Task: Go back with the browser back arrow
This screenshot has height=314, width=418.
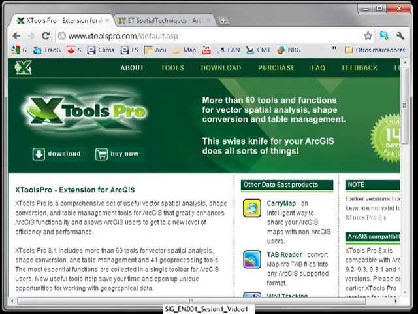Action: click(16, 36)
